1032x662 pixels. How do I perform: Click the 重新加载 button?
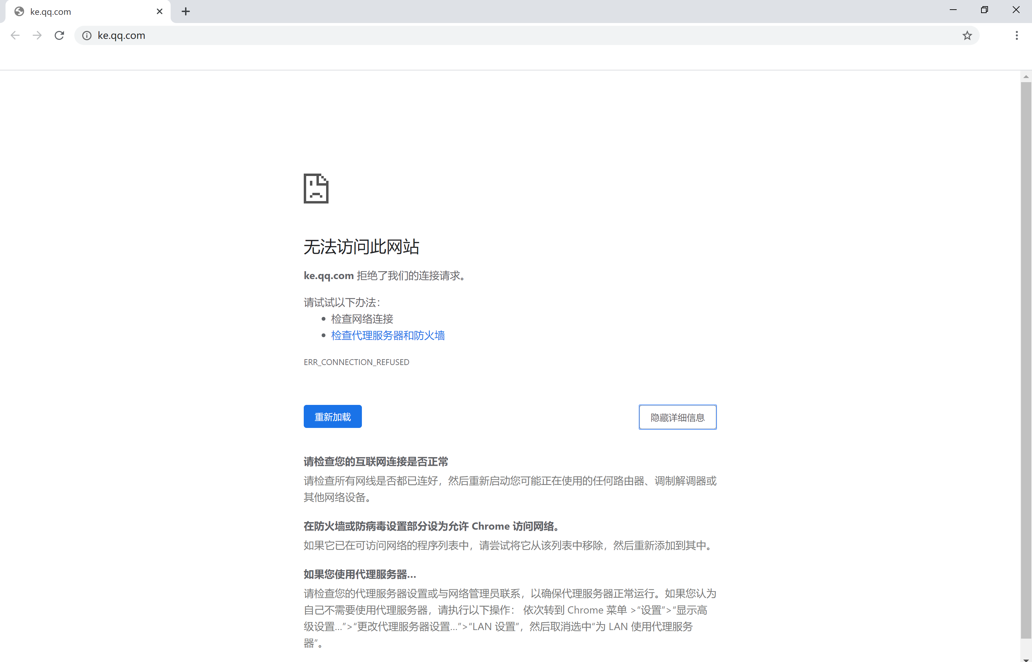pyautogui.click(x=333, y=417)
